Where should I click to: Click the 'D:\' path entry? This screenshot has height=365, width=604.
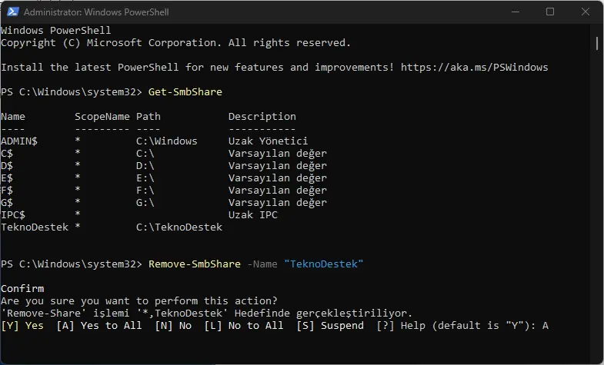145,166
